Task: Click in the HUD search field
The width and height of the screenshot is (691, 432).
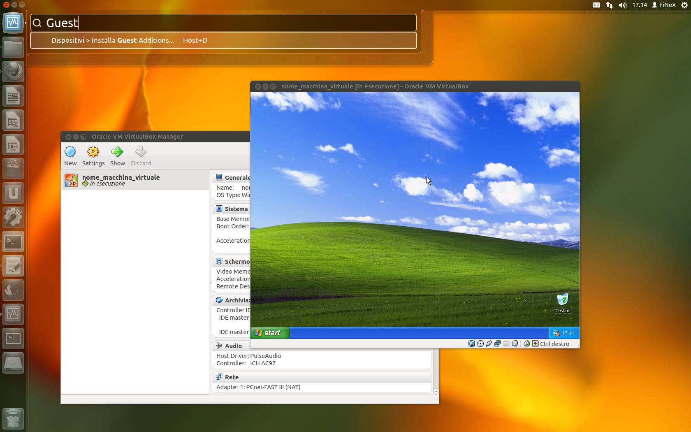Action: (223, 23)
